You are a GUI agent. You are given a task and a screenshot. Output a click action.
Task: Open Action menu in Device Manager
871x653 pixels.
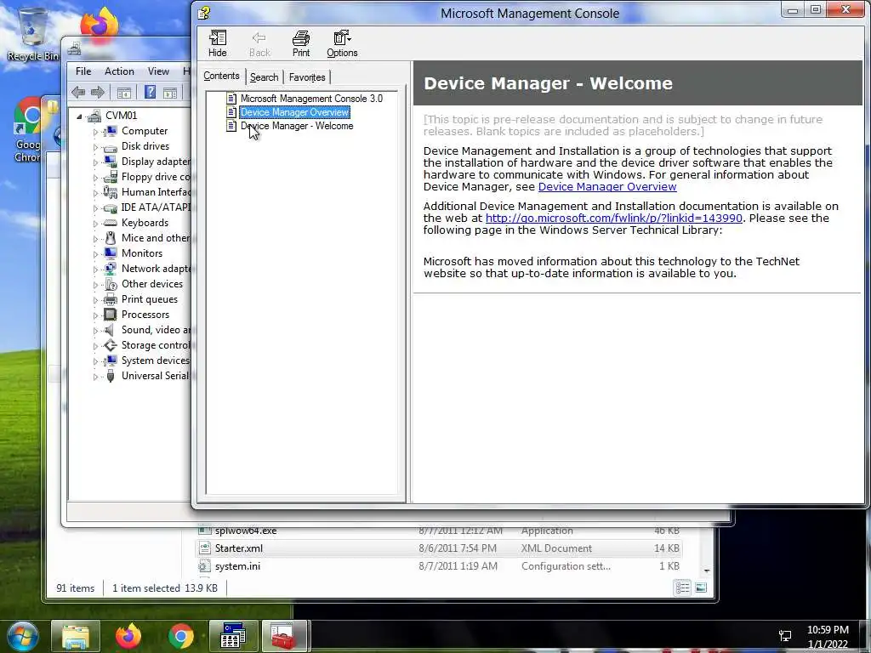pos(119,71)
